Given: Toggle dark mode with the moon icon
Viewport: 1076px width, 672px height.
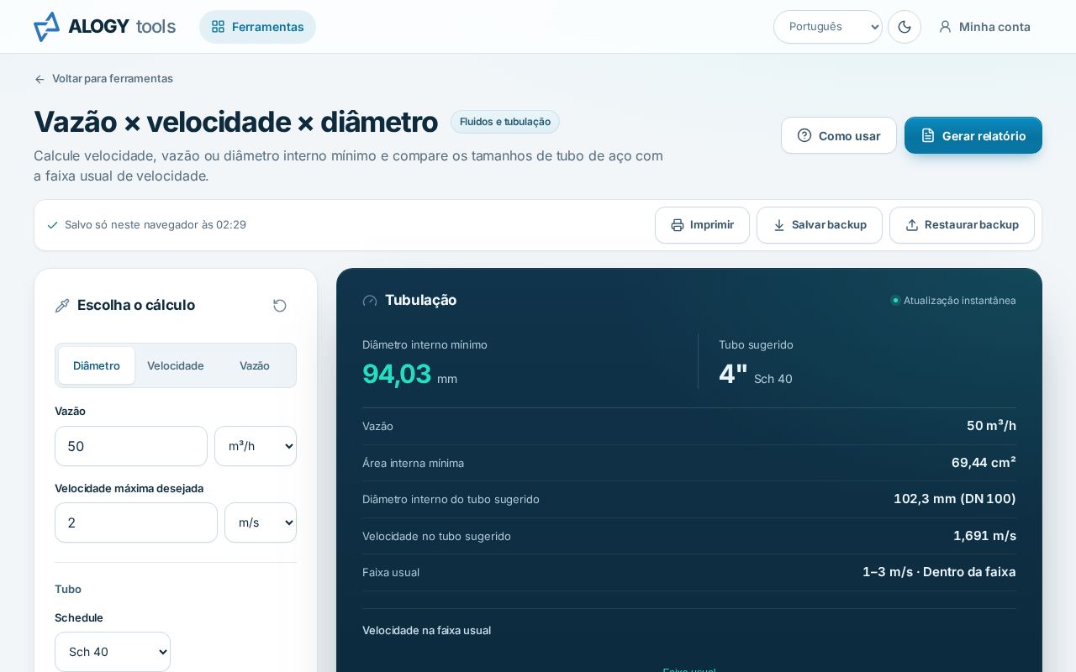Looking at the screenshot, I should coord(905,27).
